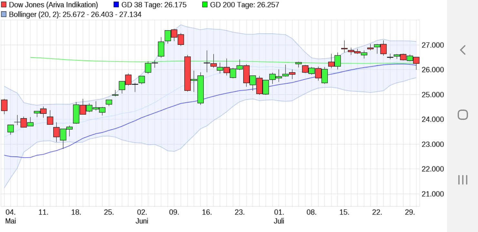Click the "18." date axis label
The height and width of the screenshot is (232, 478).
coord(76,212)
